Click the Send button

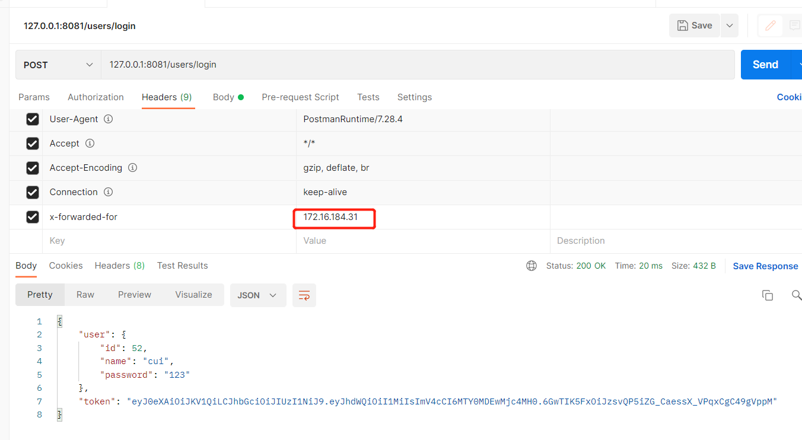click(x=765, y=64)
